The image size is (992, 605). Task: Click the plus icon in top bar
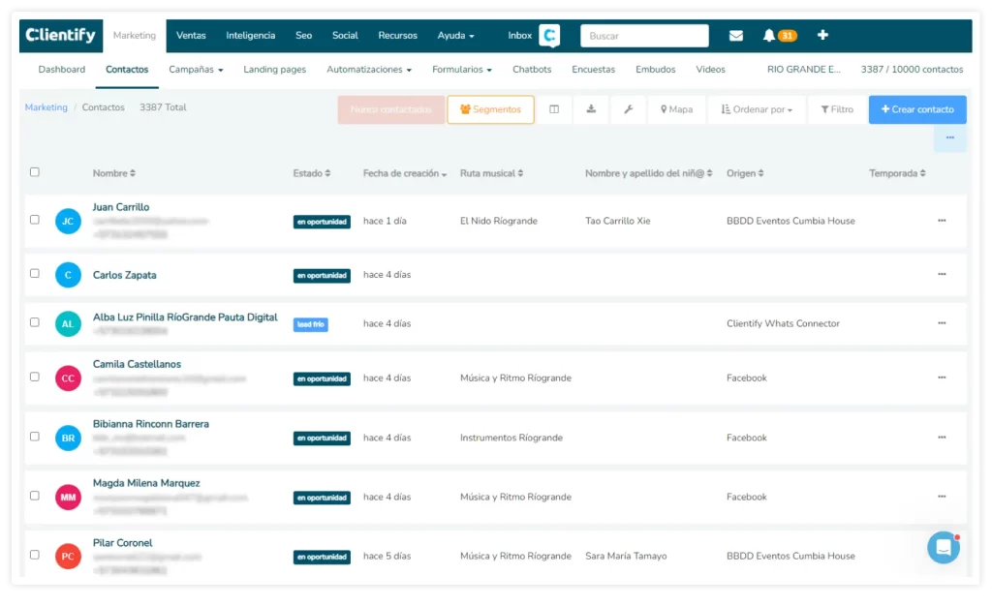(x=822, y=35)
